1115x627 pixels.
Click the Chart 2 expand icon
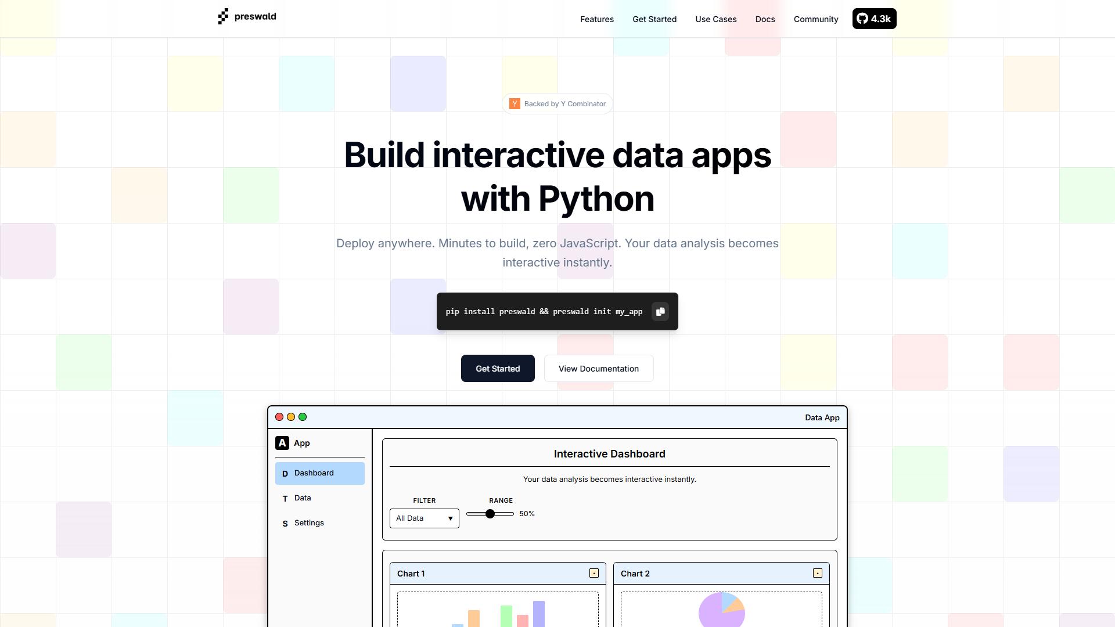818,573
